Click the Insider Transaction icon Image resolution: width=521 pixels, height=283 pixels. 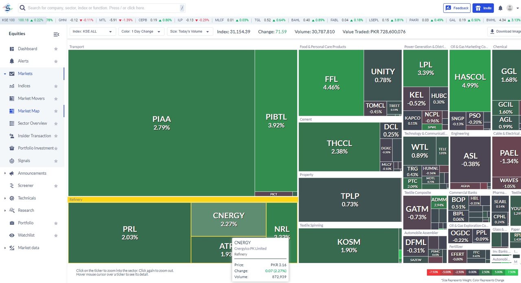tap(12, 136)
